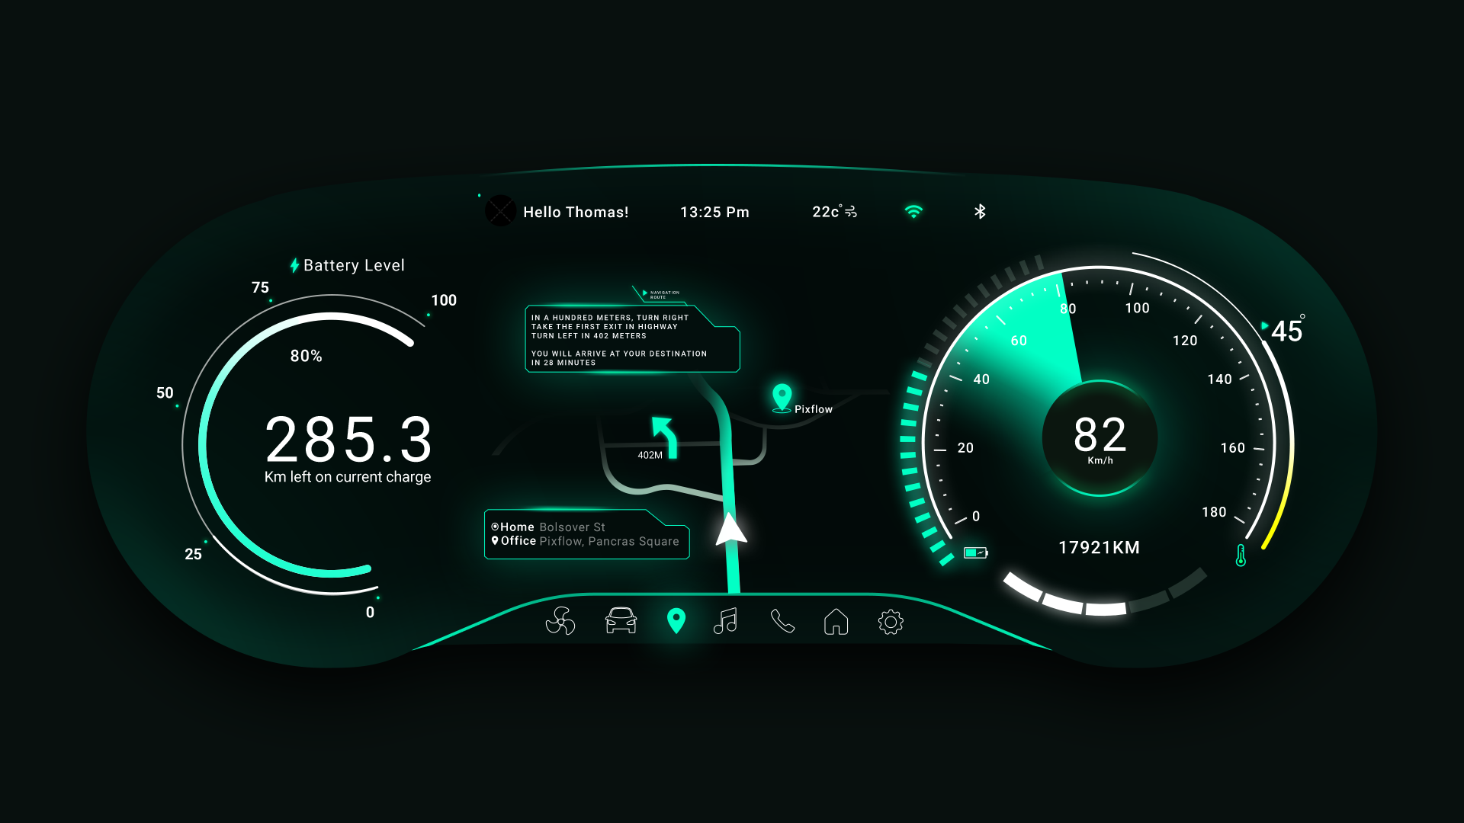Open the phone call icon
1464x823 pixels.
coord(782,621)
